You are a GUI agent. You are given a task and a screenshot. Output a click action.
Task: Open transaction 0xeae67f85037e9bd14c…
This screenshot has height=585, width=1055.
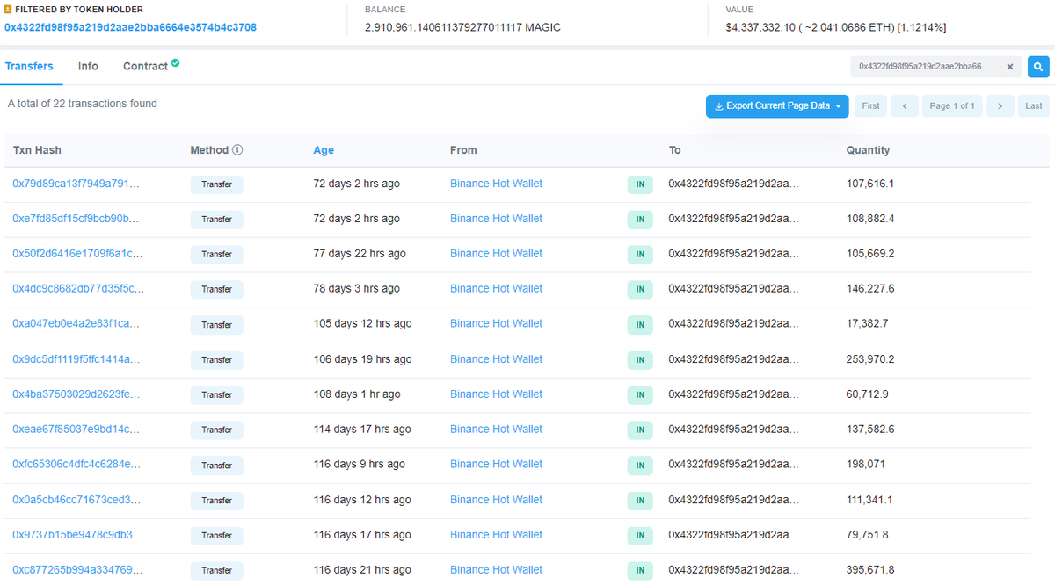(x=76, y=430)
